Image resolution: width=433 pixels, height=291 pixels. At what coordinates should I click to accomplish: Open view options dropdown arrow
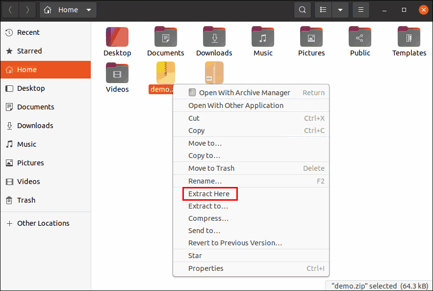tap(340, 10)
